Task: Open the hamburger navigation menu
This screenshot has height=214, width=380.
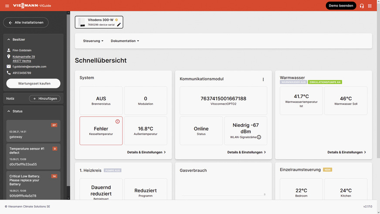Action: (x=7, y=6)
